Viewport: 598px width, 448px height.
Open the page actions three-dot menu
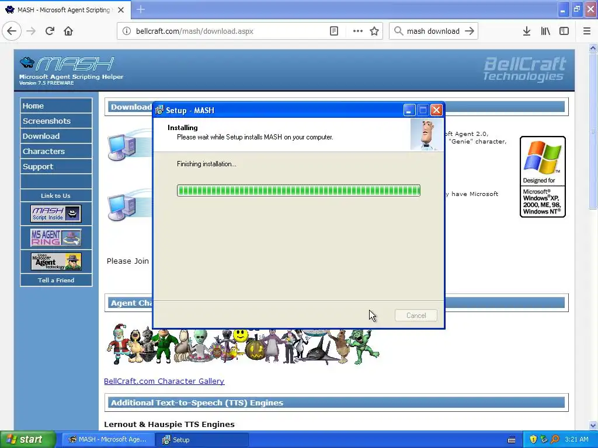pos(358,32)
